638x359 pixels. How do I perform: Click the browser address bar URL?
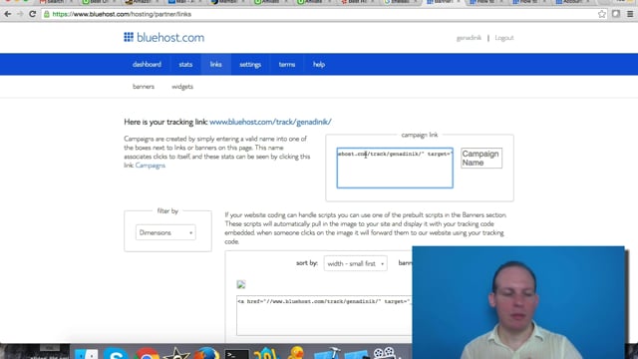click(122, 14)
